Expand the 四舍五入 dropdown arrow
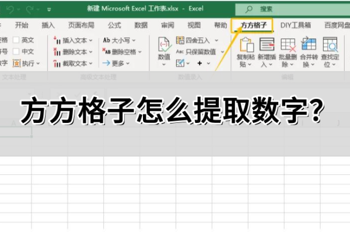This screenshot has height=233, width=350. pyautogui.click(x=216, y=41)
